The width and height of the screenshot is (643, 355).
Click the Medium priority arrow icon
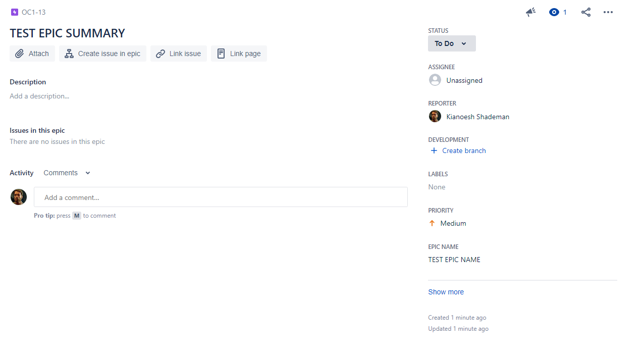[x=432, y=223]
